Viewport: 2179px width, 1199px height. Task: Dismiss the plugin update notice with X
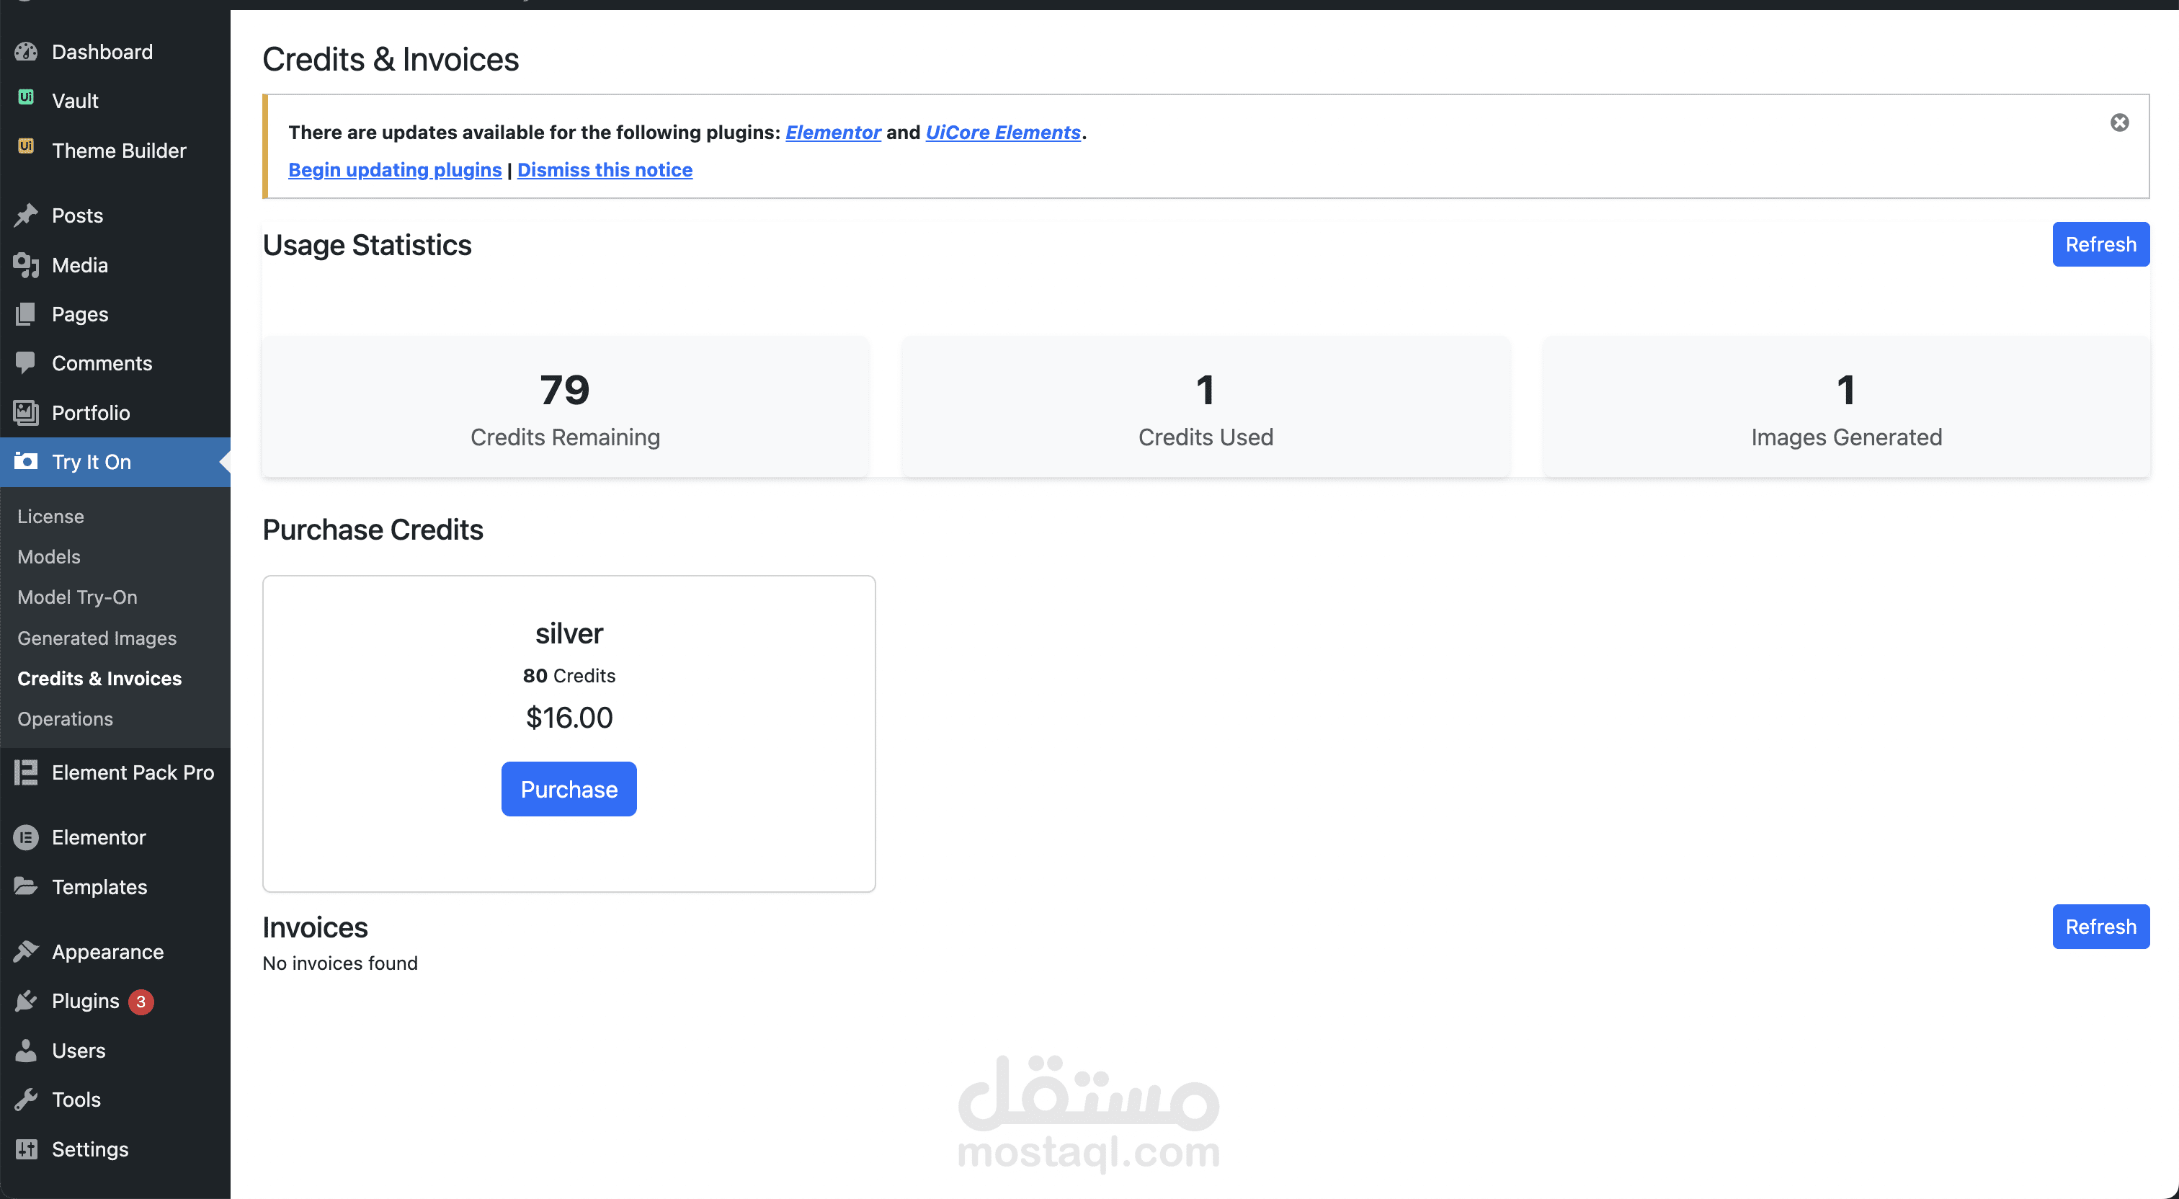(x=2119, y=122)
